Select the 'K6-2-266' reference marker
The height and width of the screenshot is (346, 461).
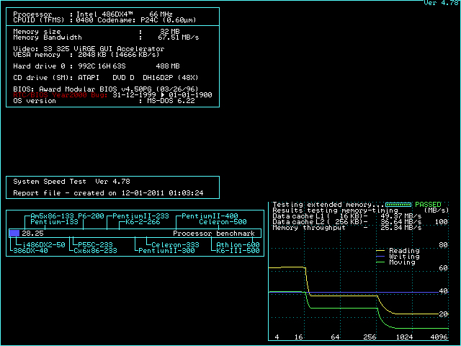pos(143,222)
